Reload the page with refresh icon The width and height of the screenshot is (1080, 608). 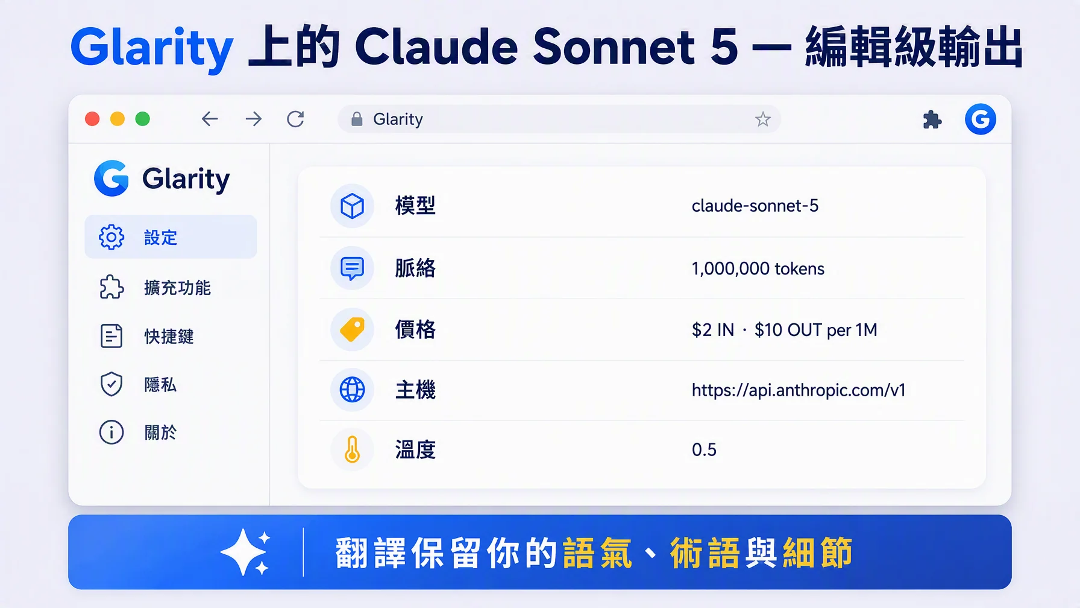point(295,119)
